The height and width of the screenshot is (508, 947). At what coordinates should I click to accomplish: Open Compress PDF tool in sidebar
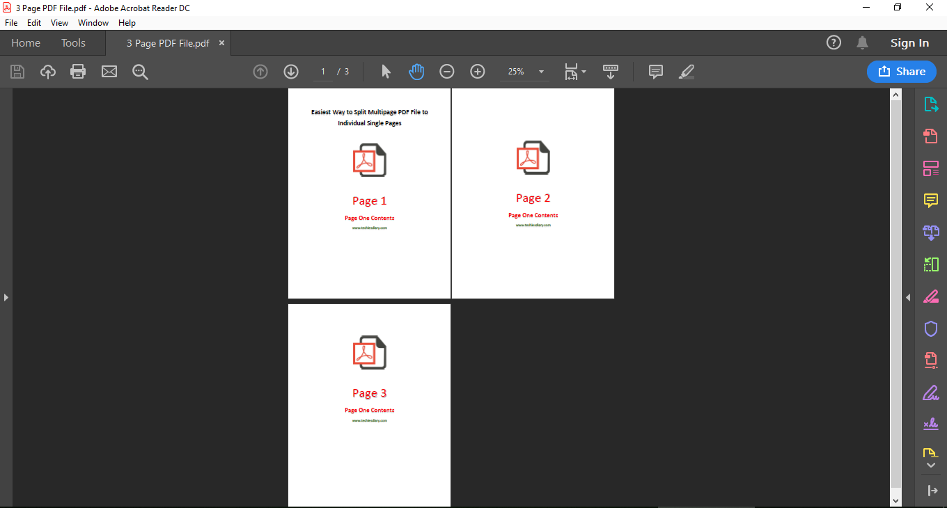(931, 360)
